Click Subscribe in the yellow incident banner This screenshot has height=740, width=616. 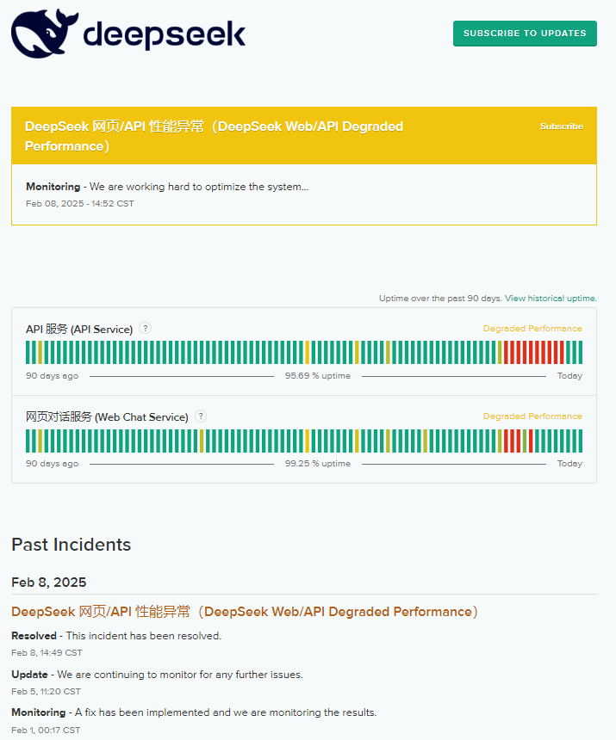[x=561, y=126]
